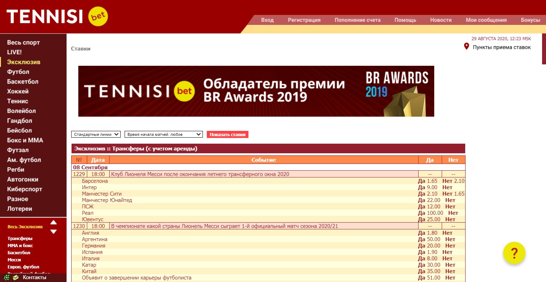
Task: Click the envelope mail icon near Контакты
Action: 15,277
